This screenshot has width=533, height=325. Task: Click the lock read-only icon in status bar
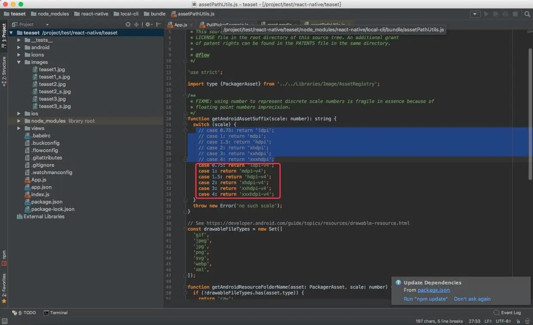pyautogui.click(x=519, y=321)
